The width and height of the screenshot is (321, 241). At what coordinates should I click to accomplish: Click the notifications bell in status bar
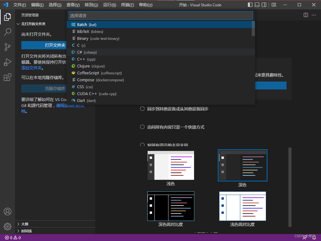[x=314, y=238]
